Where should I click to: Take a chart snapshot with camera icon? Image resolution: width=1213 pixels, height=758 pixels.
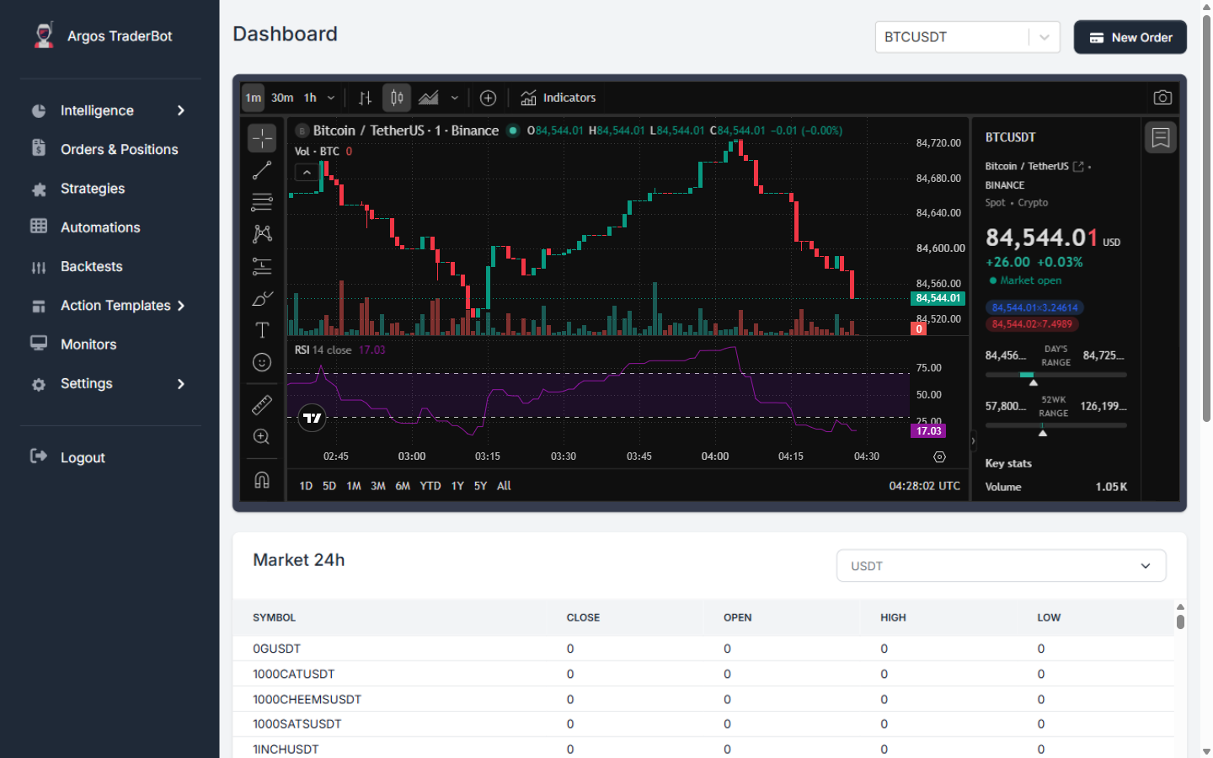(1162, 98)
